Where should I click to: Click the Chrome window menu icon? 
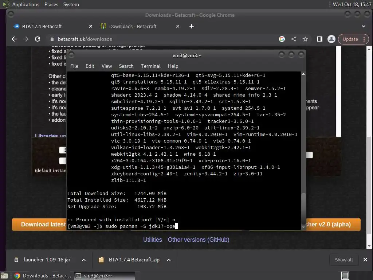[11, 15]
